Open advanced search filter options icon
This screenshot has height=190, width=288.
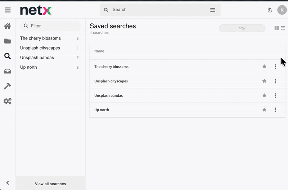coord(213,10)
